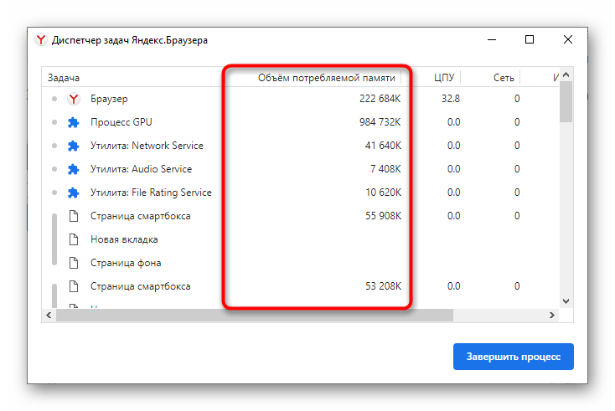Click memory value 7 408K
Screen dimensions: 615x411
386,169
